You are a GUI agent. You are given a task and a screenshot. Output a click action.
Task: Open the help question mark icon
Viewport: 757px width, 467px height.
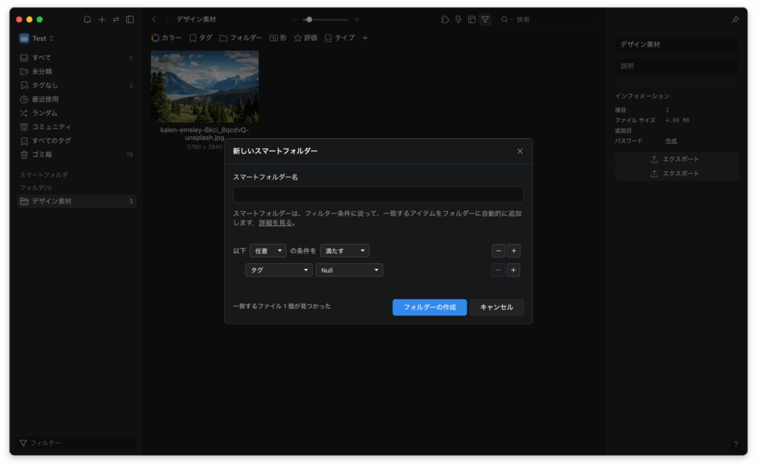pos(736,444)
